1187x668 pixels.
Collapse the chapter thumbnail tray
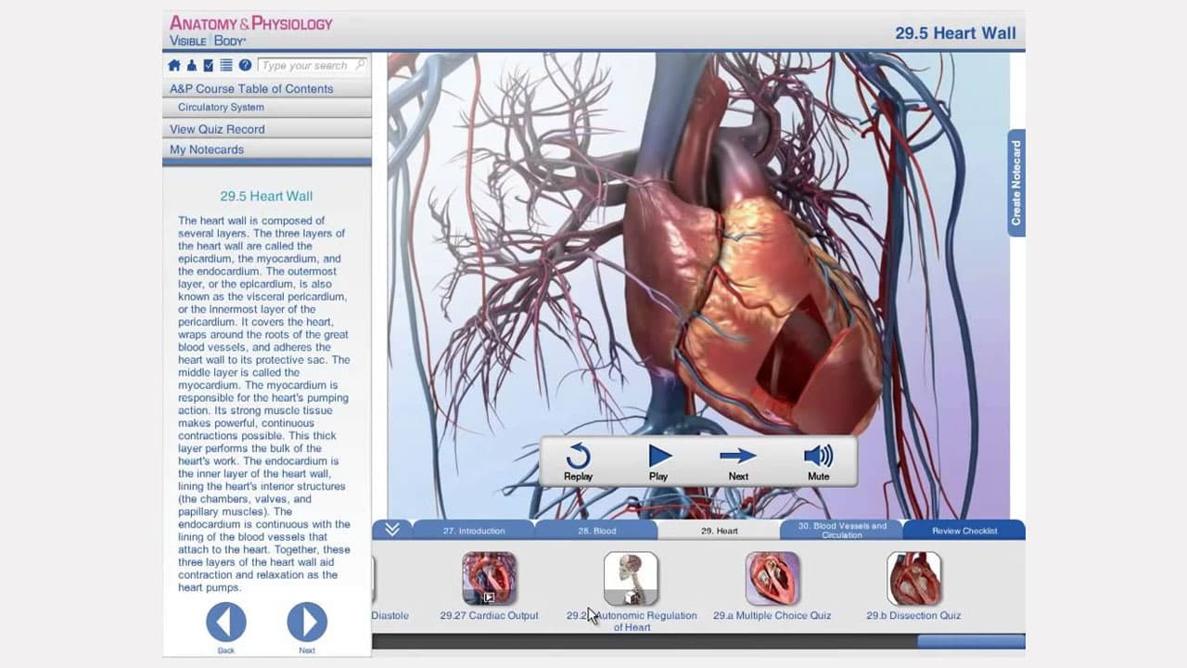point(391,529)
